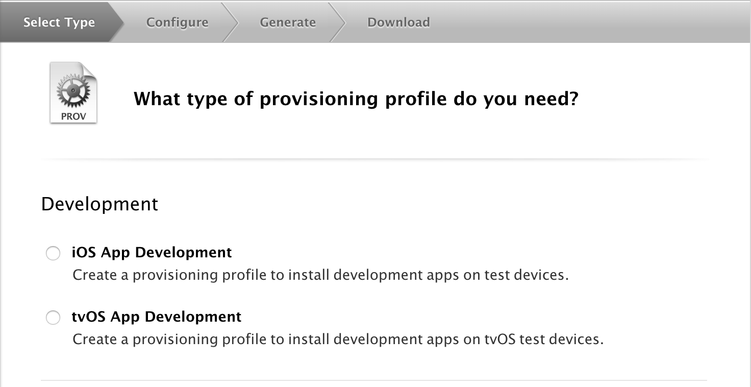Click the heading 'What type of provisioning profile do you need?'

pos(356,98)
